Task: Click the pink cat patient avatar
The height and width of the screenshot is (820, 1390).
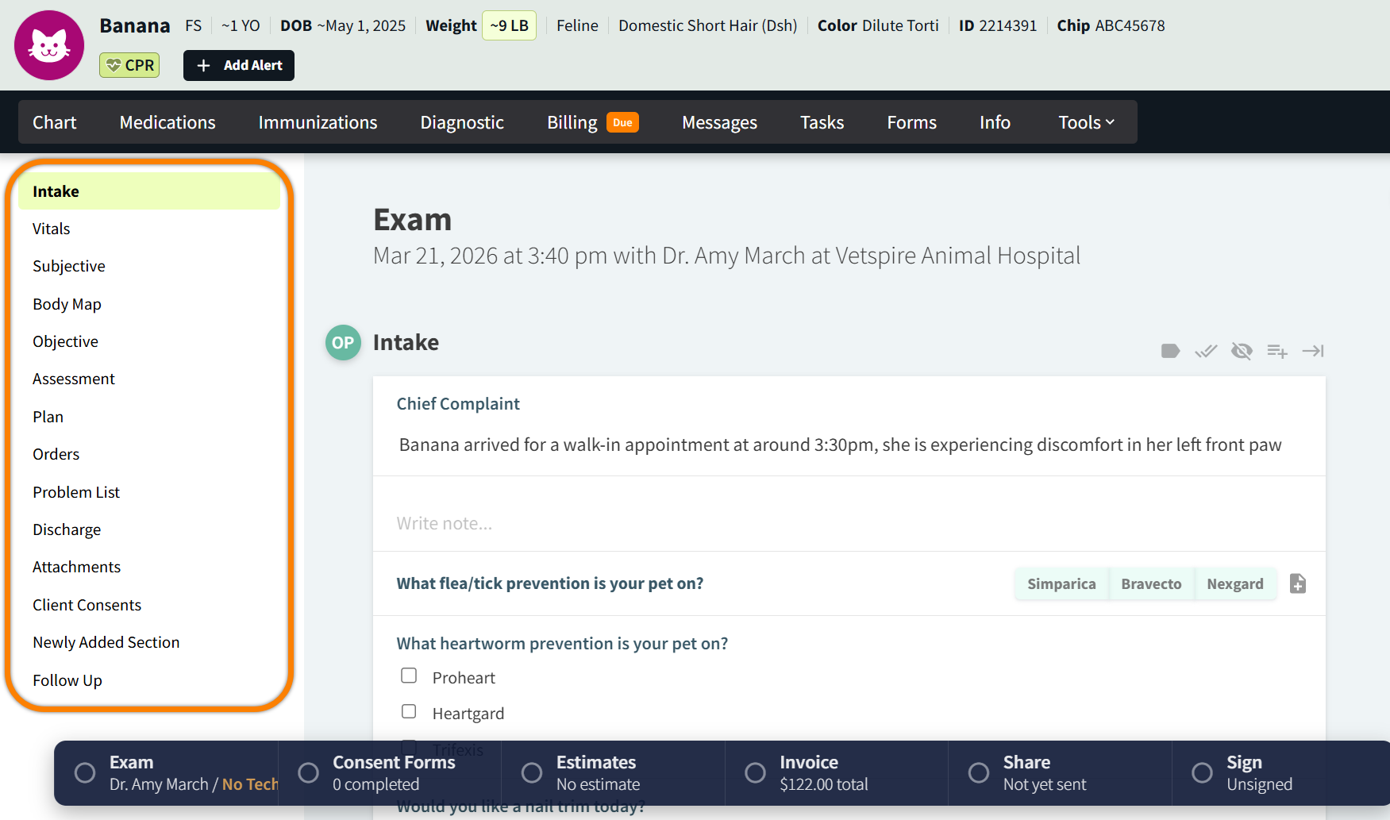Action: 49,45
